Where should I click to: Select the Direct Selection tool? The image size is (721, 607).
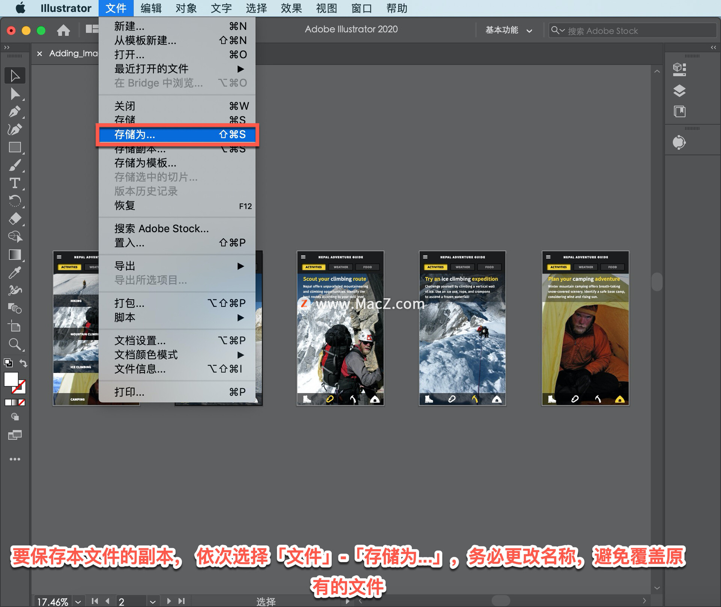tap(15, 94)
